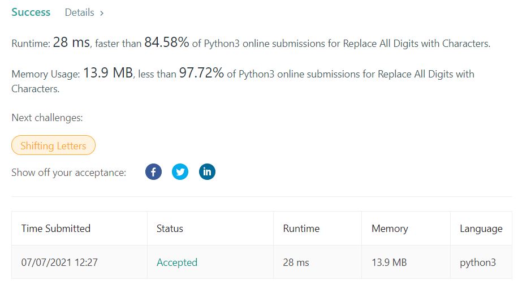Viewport: 518px width, 284px height.
Task: Click the Time Submitted column header
Action: tap(56, 229)
